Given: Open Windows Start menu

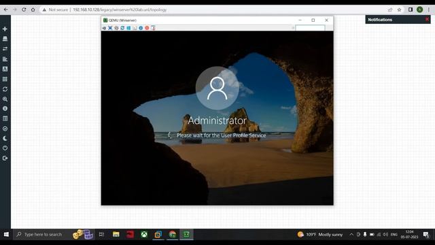Looking at the screenshot, I should click(x=6, y=234).
